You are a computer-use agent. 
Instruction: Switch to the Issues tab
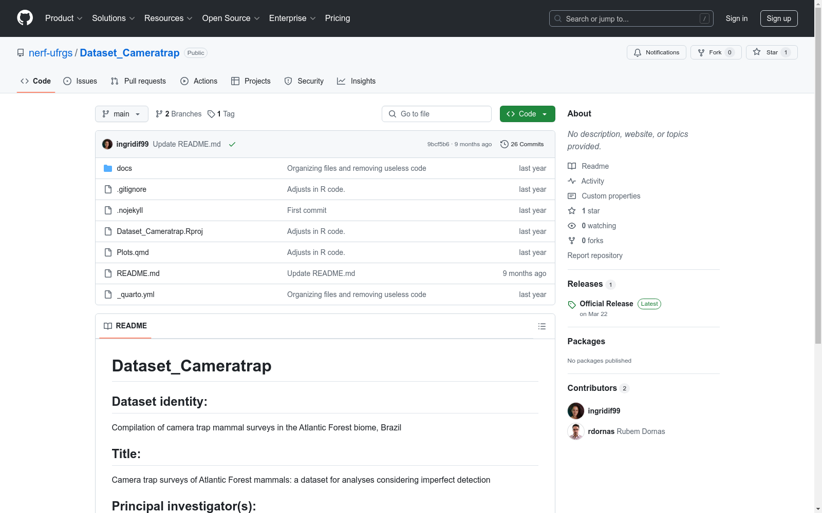coord(80,81)
